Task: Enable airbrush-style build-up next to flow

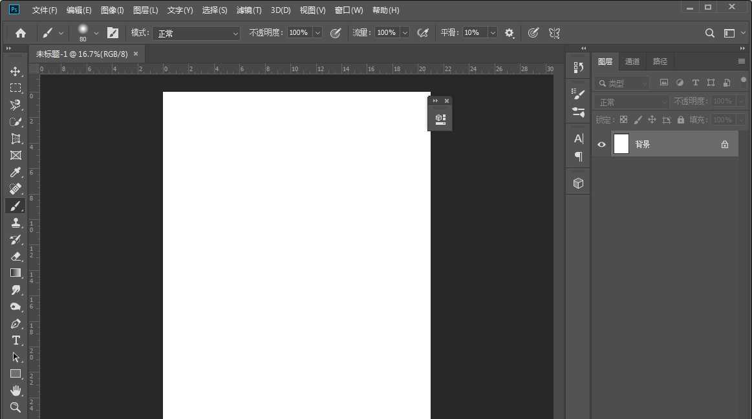Action: click(423, 33)
